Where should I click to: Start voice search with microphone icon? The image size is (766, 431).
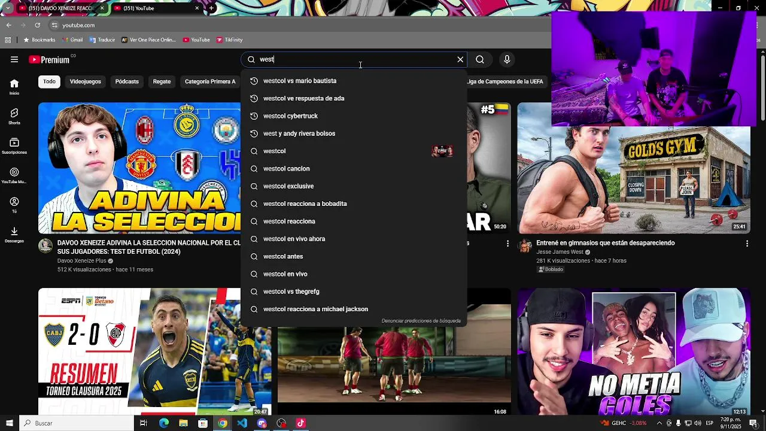(507, 59)
